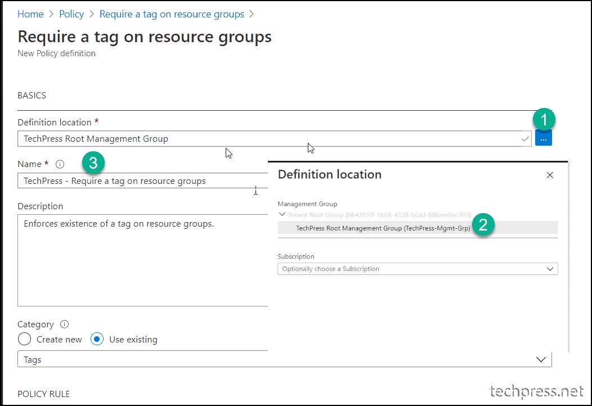Select the Create new radio button
This screenshot has height=406, width=592.
25,339
